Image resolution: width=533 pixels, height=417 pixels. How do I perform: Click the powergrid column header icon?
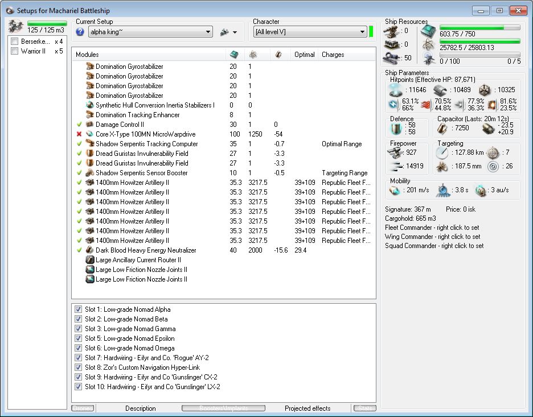coord(253,55)
